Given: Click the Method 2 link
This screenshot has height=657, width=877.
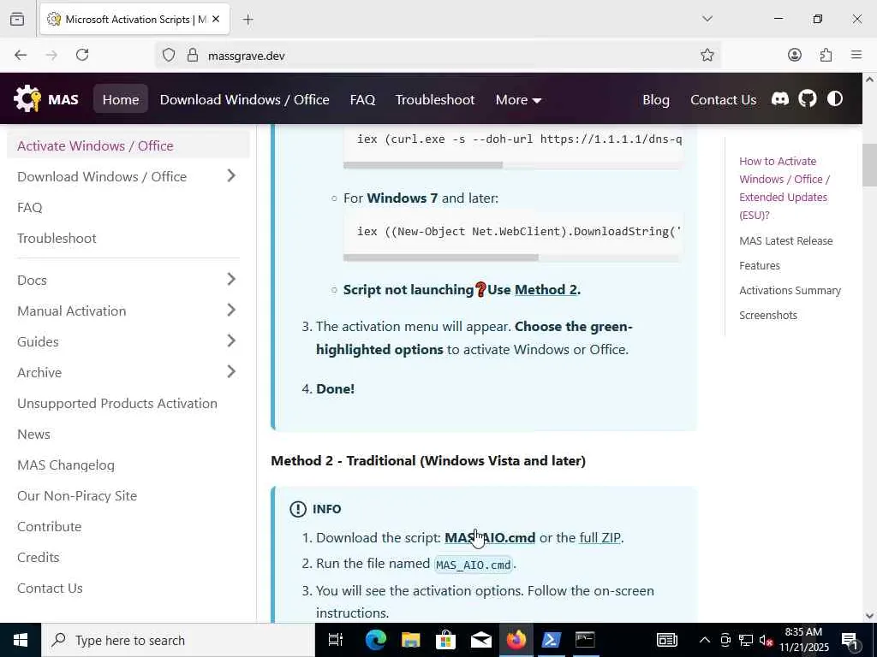Looking at the screenshot, I should click(546, 289).
